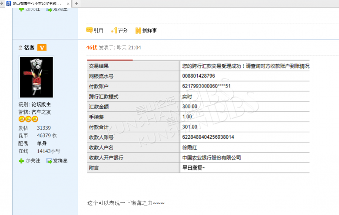The height and width of the screenshot is (215, 339).
Task: Open 活塞 username profile link
Action: click(x=29, y=48)
